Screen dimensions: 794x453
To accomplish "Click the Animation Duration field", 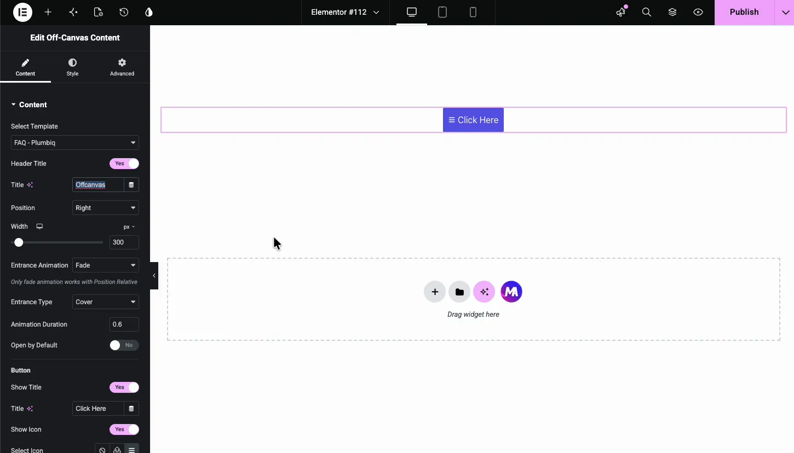I will click(x=124, y=324).
